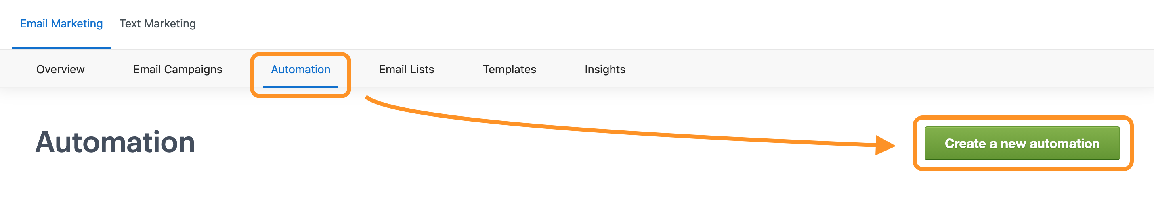This screenshot has height=198, width=1154.
Task: Open the Email Campaigns tab
Action: tap(177, 69)
